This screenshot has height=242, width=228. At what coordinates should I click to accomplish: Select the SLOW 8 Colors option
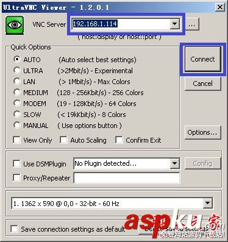(17, 114)
